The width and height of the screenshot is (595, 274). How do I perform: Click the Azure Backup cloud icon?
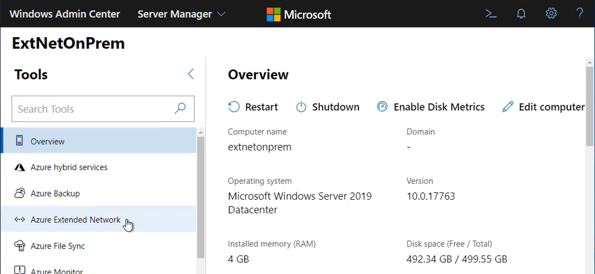coord(19,194)
